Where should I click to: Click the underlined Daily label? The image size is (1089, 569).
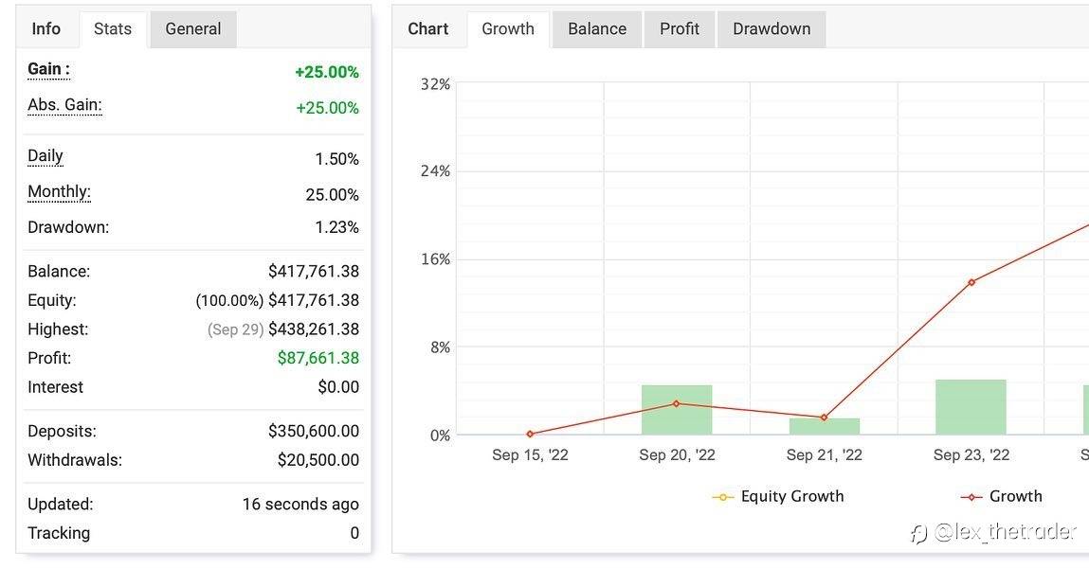pos(45,157)
